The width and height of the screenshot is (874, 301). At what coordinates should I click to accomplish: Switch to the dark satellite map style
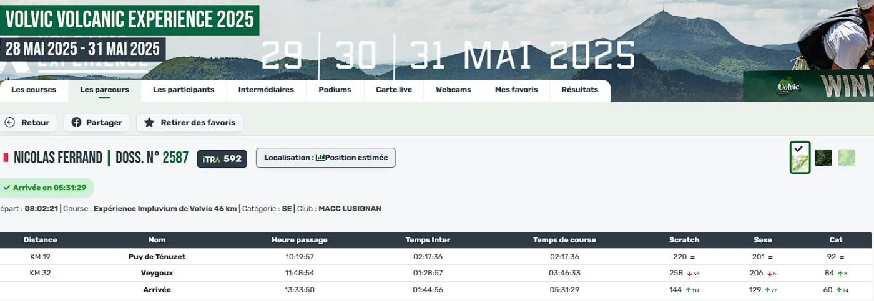click(x=823, y=158)
